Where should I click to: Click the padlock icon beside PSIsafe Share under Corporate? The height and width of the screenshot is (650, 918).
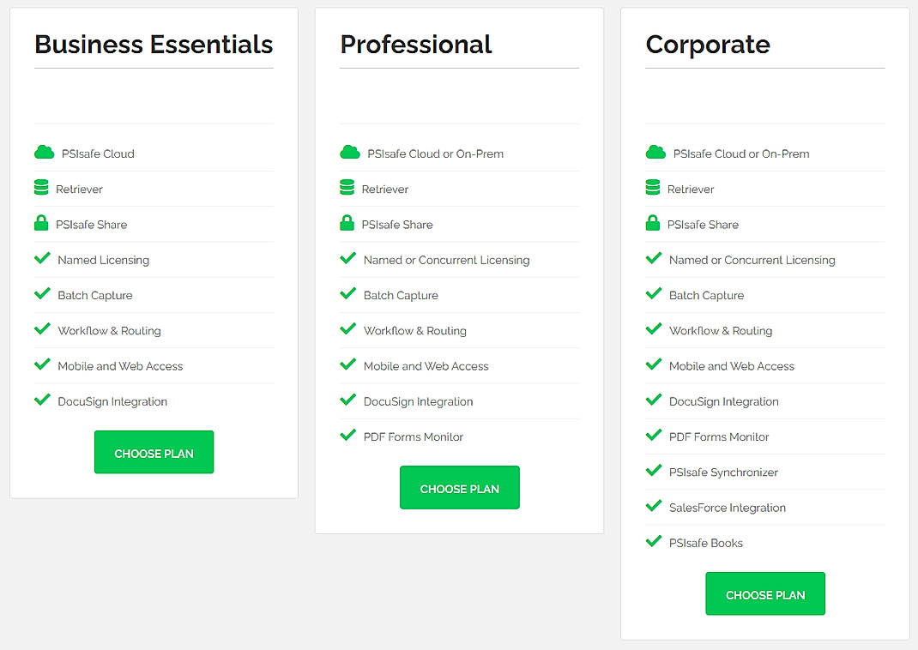(655, 224)
